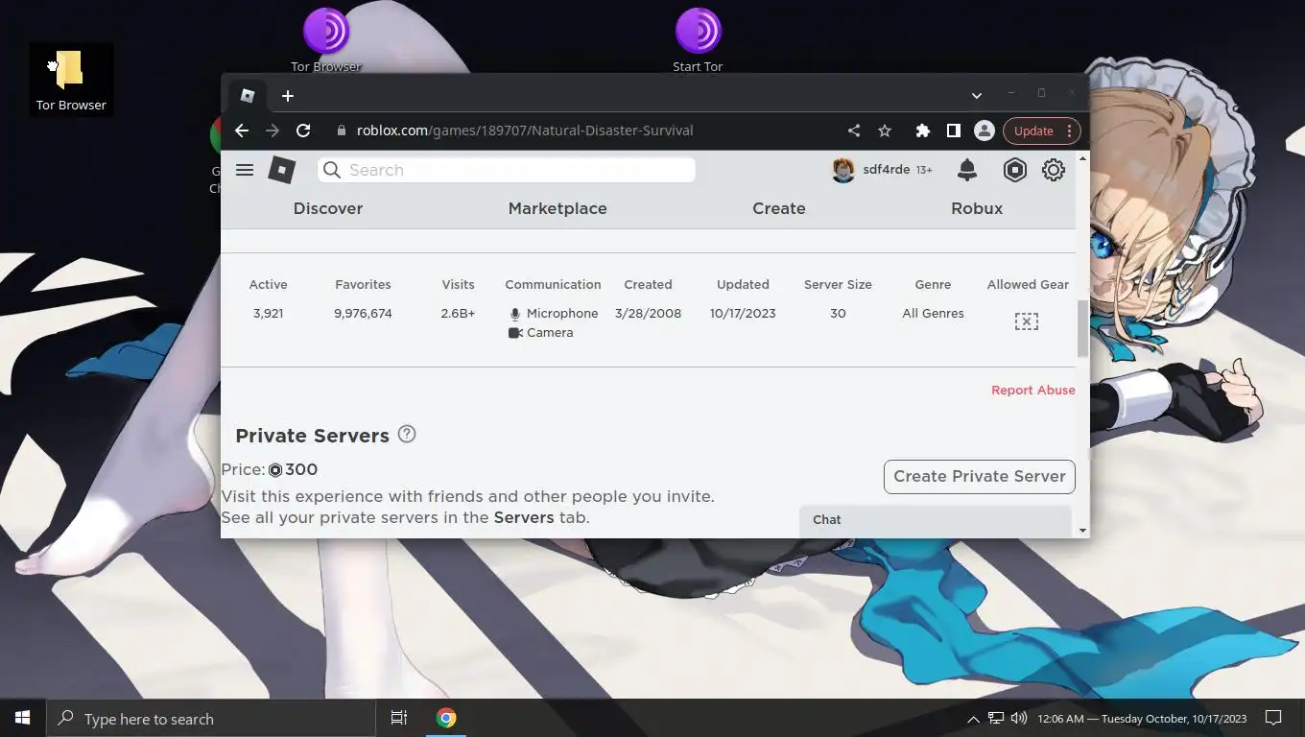Image resolution: width=1305 pixels, height=737 pixels.
Task: Click the Favorites value 9,976,674
Action: point(363,314)
